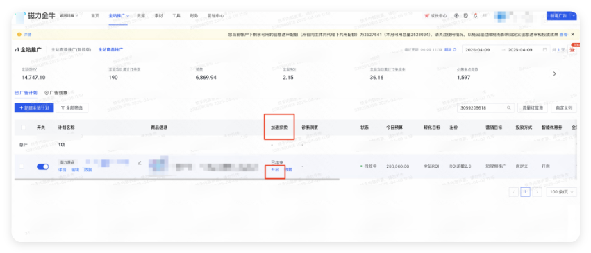Open the 100 条/页 page size dropdown
Image resolution: width=591 pixels, height=253 pixels.
561,192
